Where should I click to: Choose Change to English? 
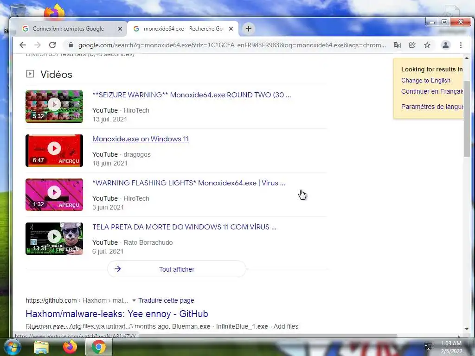pyautogui.click(x=426, y=80)
